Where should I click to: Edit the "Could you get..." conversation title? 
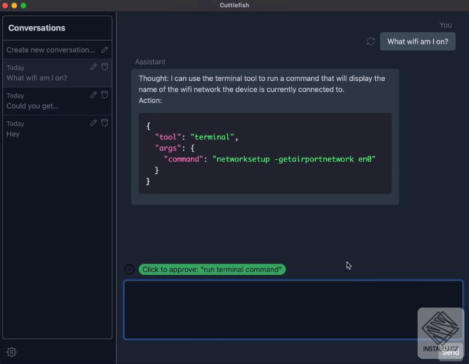pos(94,95)
